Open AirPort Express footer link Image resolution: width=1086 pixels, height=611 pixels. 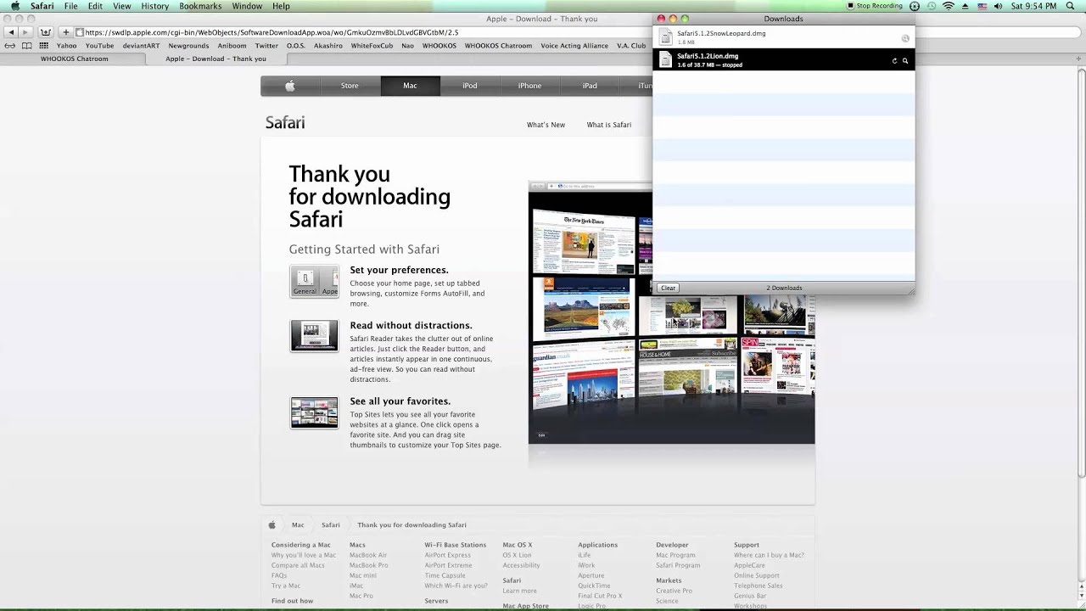click(x=447, y=555)
